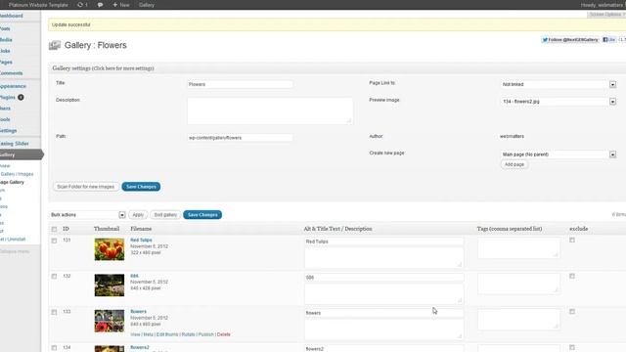Click the tags field for Red Tulips row
This screenshot has width=626, height=352.
518,247
